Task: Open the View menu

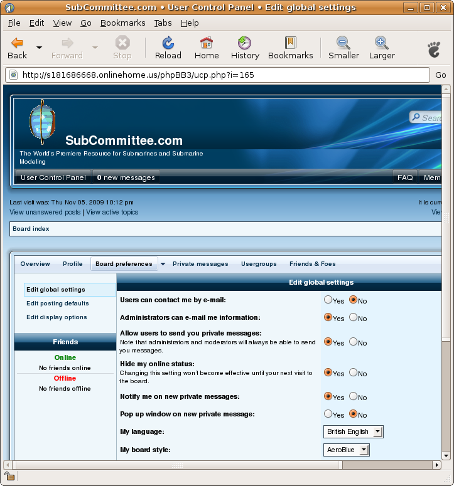Action: [x=62, y=23]
